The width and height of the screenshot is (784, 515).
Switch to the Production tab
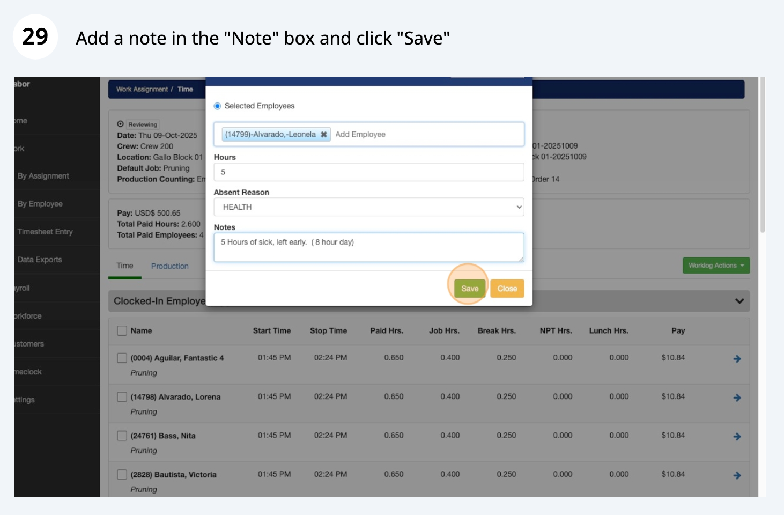point(169,266)
